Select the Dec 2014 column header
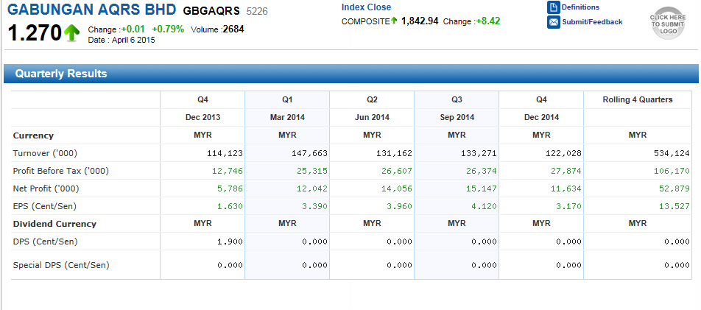701x310 pixels. pyautogui.click(x=541, y=118)
